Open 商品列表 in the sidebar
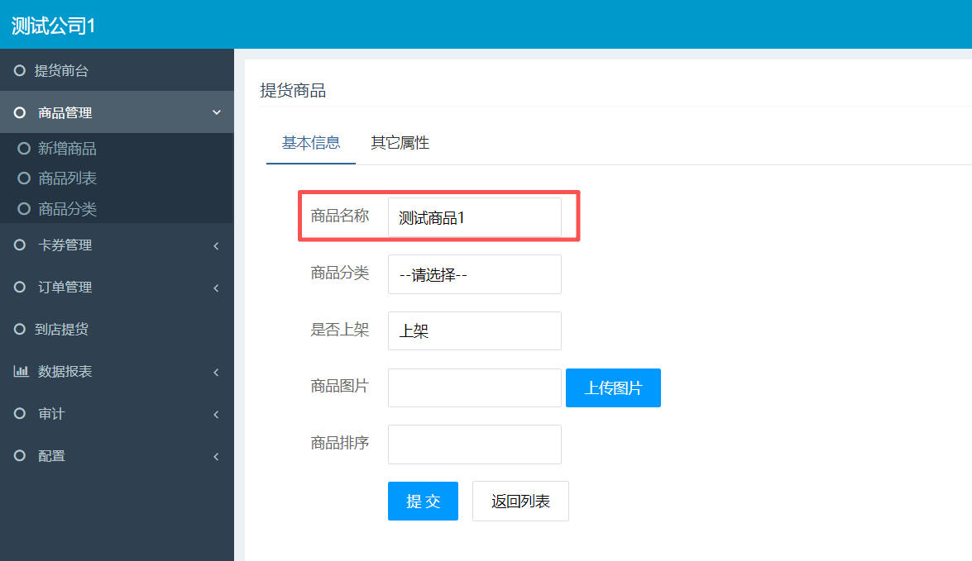 tap(67, 178)
